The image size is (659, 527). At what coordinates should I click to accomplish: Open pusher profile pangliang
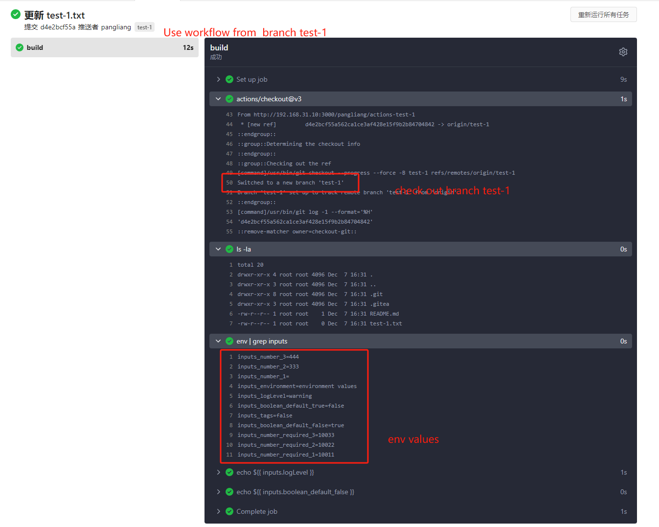[x=116, y=27]
